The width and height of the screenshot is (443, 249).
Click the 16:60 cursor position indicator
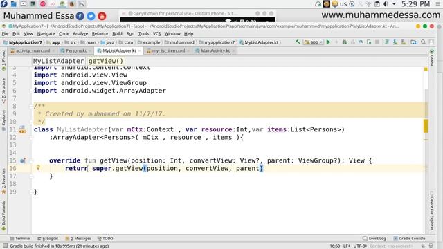335,246
